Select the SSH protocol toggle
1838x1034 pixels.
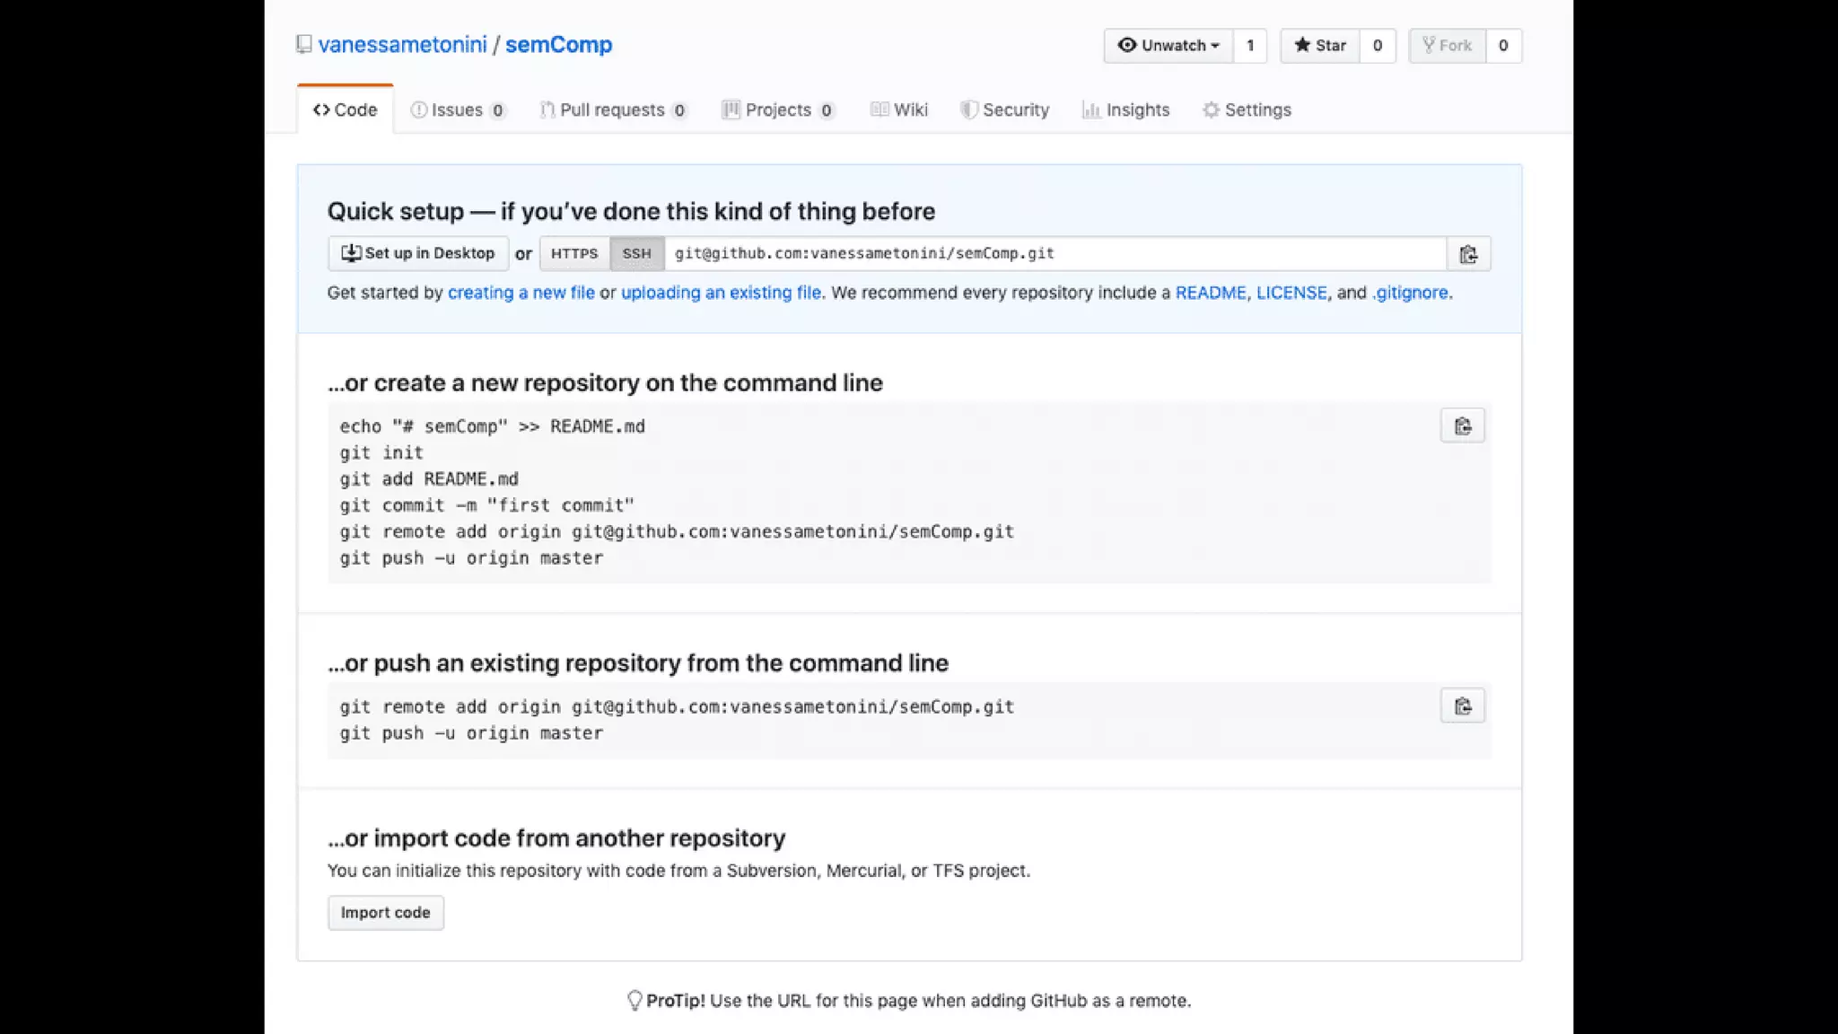coord(636,253)
